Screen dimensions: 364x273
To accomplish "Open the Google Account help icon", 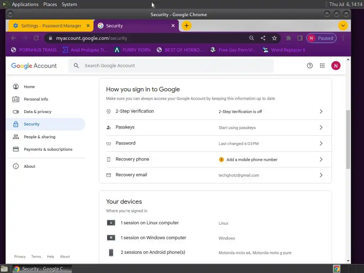I will (x=310, y=66).
